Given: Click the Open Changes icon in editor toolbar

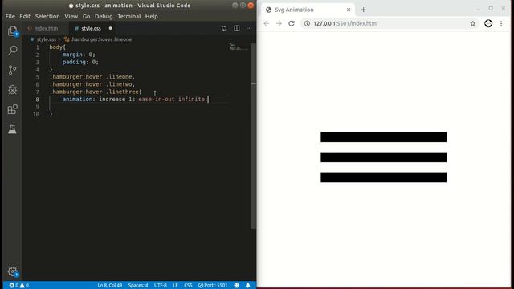Looking at the screenshot, I should tap(224, 28).
